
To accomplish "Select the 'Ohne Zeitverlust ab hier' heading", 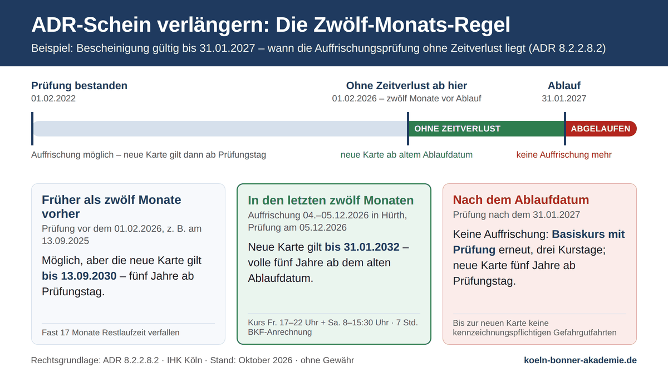I will point(406,85).
